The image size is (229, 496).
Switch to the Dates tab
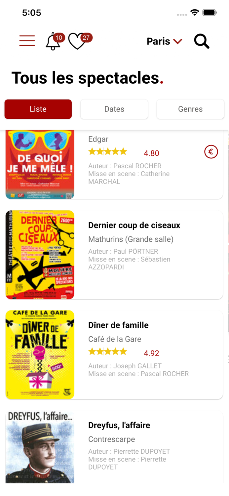(x=114, y=109)
